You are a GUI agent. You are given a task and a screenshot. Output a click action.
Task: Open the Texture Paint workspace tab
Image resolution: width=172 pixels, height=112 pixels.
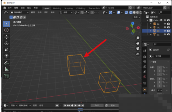click(94, 8)
